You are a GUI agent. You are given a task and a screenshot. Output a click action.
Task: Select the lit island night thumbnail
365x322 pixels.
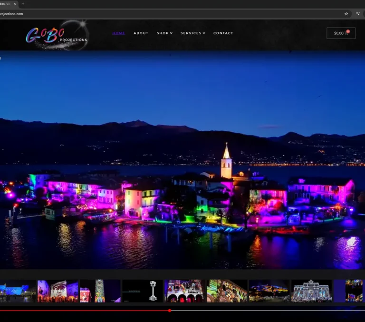tap(269, 291)
